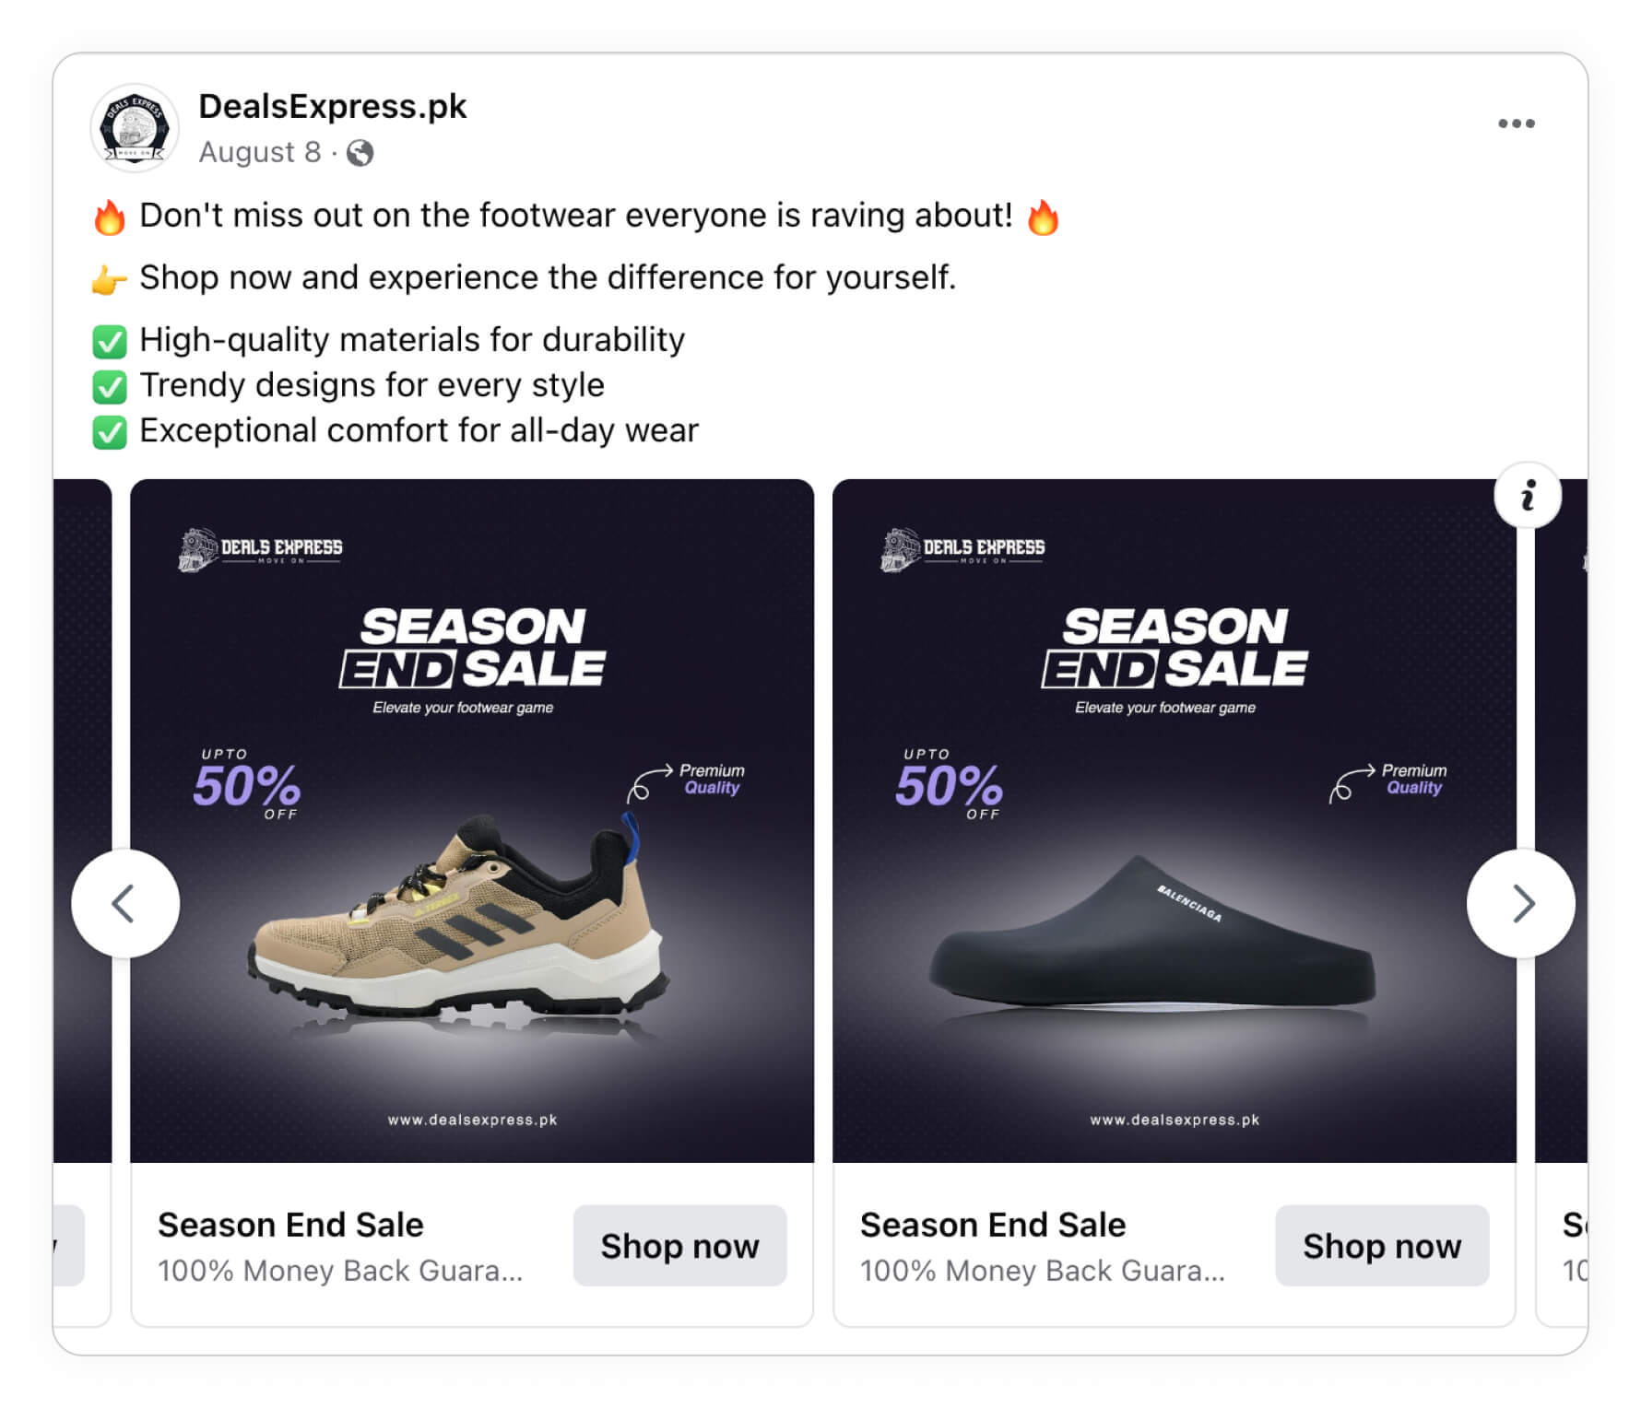Click the globe public audience icon
Screen dimensions: 1641x1408
tap(360, 153)
